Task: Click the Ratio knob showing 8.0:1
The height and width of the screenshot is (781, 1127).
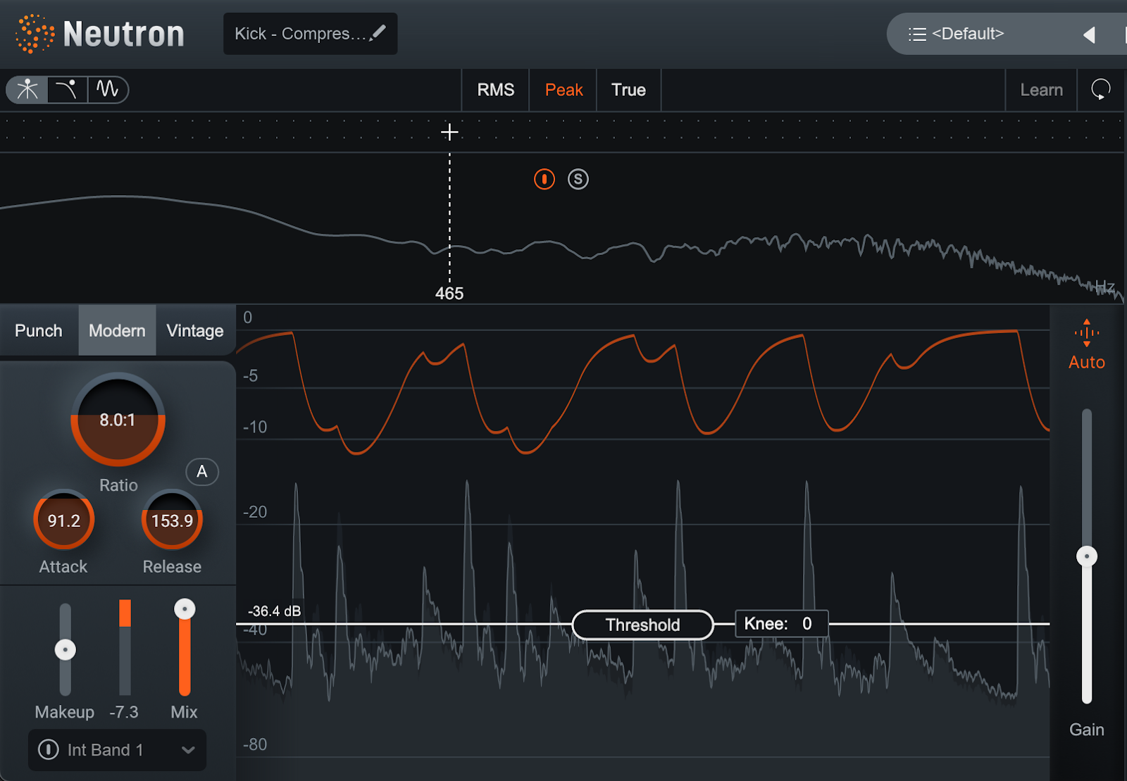Action: pyautogui.click(x=118, y=420)
